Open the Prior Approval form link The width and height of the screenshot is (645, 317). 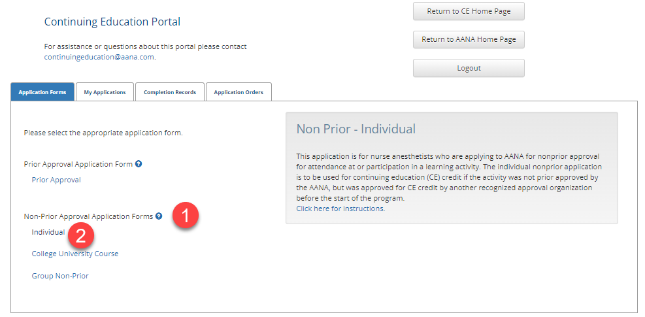pos(56,180)
